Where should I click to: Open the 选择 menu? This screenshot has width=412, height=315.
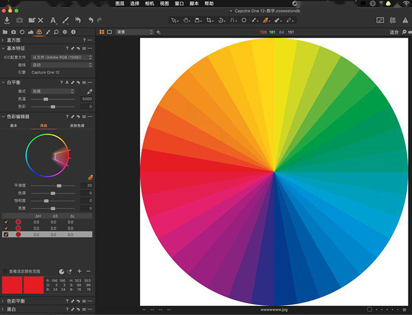coord(135,4)
